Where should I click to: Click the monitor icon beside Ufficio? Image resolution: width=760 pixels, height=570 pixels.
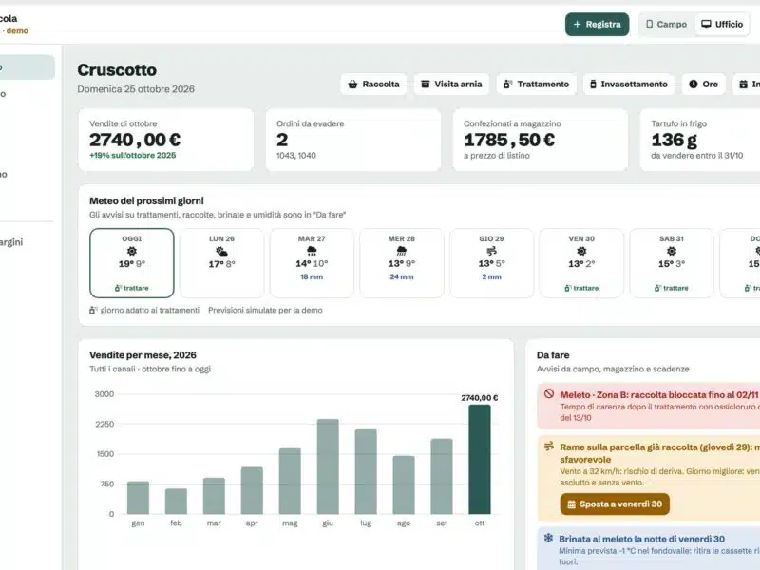706,25
